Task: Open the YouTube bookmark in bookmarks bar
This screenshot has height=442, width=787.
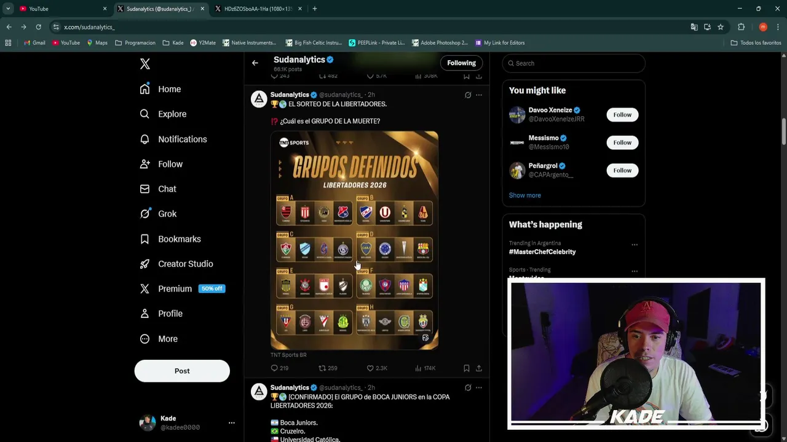Action: tap(66, 43)
